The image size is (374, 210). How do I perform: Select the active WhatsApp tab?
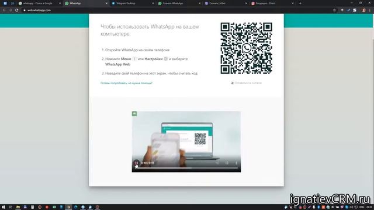[x=86, y=3]
